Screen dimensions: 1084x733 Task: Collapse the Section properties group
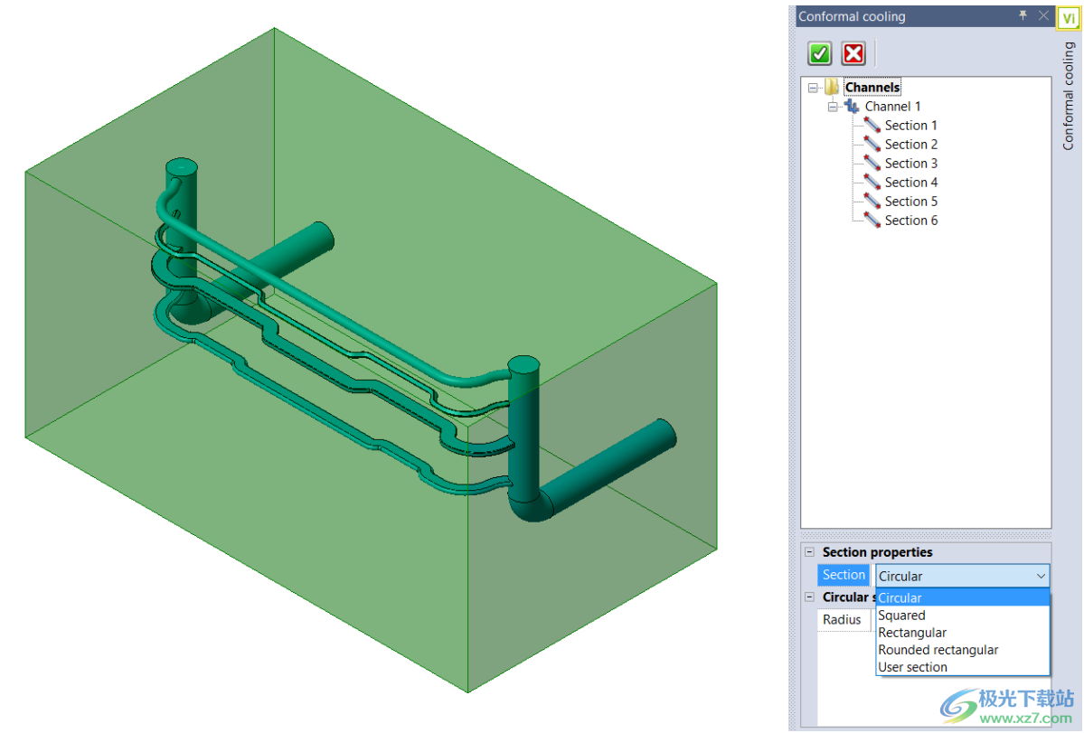809,552
